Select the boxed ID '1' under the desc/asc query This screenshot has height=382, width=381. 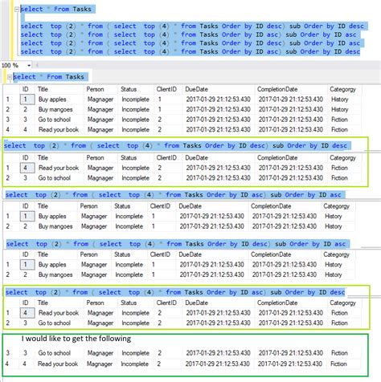click(27, 265)
